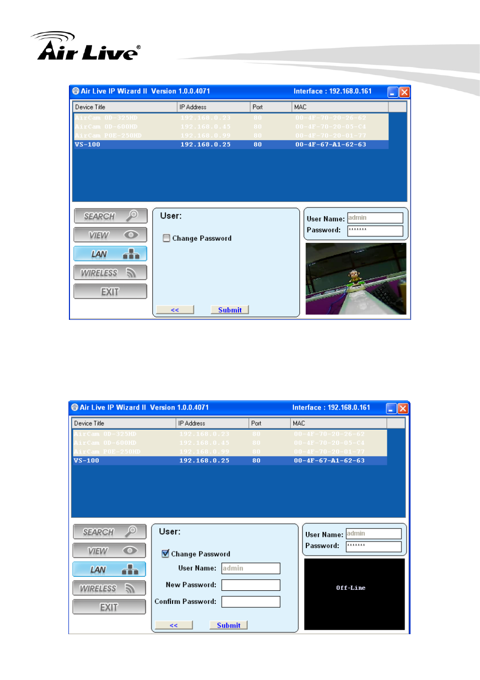
Task: Sort by Device Title column in upper window
Action: click(125, 107)
